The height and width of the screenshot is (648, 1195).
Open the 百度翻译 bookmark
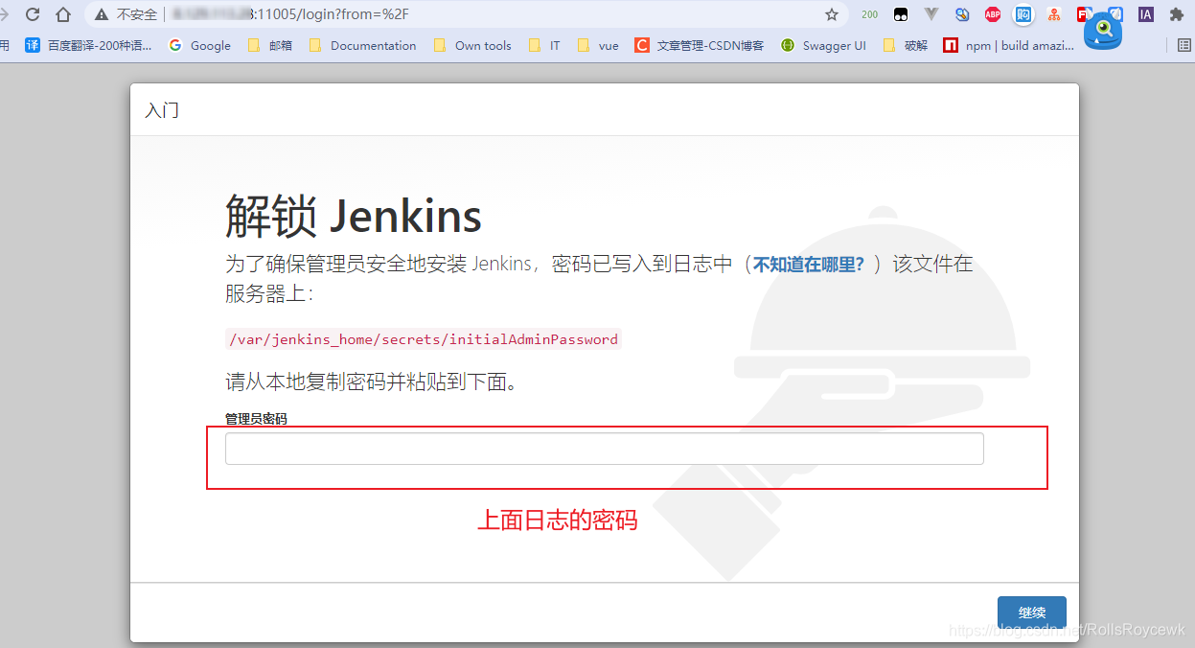pos(88,45)
